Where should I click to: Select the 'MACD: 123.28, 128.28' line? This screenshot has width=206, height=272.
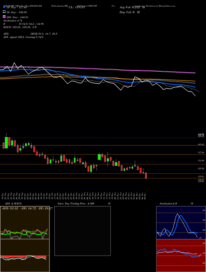click(17, 27)
